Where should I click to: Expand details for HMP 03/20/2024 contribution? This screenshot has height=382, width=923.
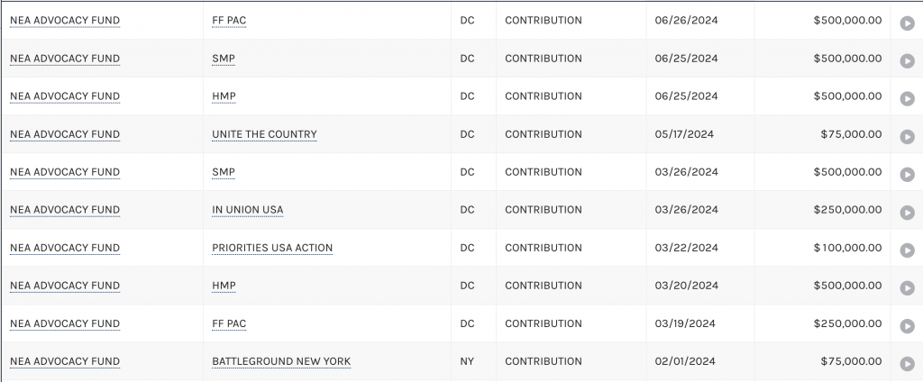(907, 287)
